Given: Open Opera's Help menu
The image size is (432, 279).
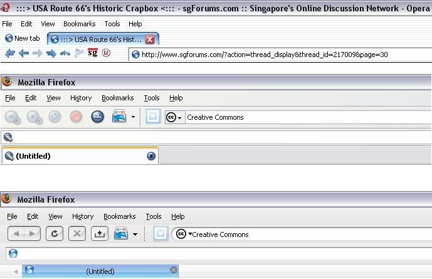Looking at the screenshot, I should click(135, 24).
